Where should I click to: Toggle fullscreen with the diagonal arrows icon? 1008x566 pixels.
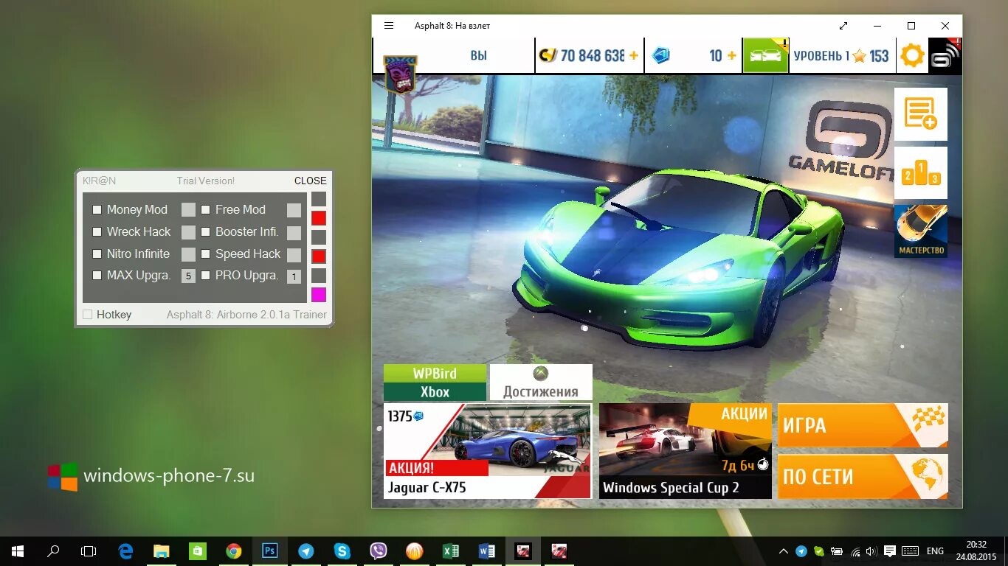[x=843, y=26]
